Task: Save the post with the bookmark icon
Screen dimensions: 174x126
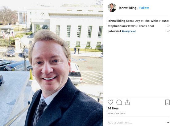Action: (x=168, y=102)
